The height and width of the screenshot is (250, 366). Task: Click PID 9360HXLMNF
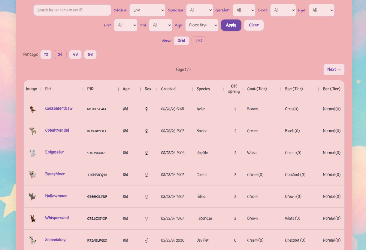(x=97, y=197)
